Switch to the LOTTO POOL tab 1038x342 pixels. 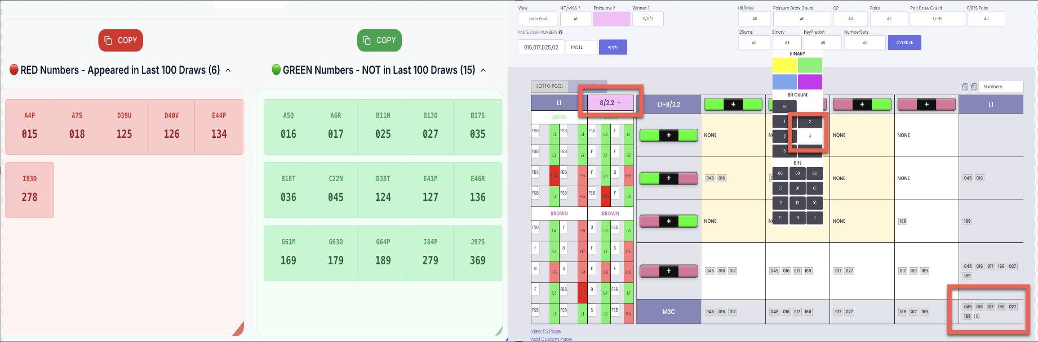549,87
